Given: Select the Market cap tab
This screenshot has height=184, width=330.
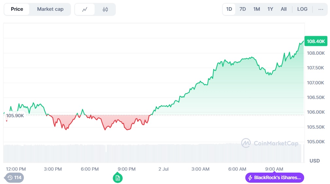Looking at the screenshot, I should pos(50,9).
